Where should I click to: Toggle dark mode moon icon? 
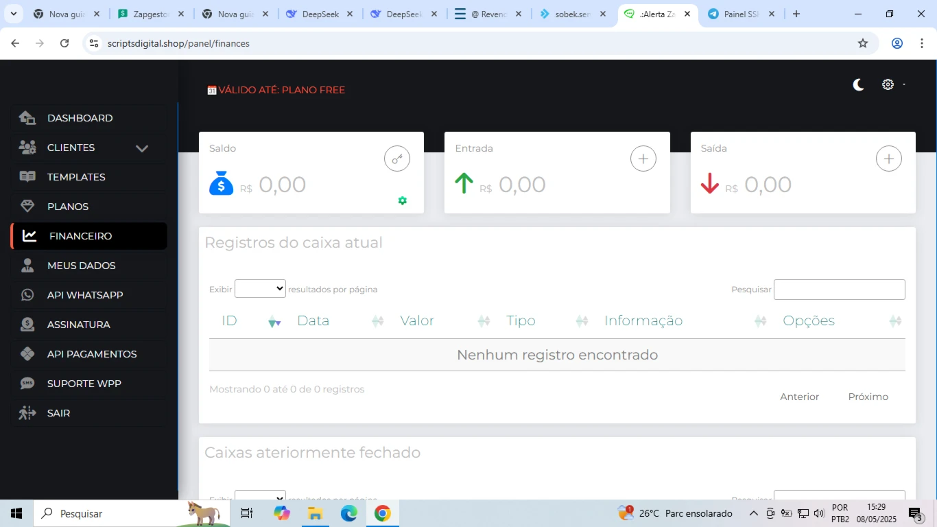pyautogui.click(x=858, y=84)
